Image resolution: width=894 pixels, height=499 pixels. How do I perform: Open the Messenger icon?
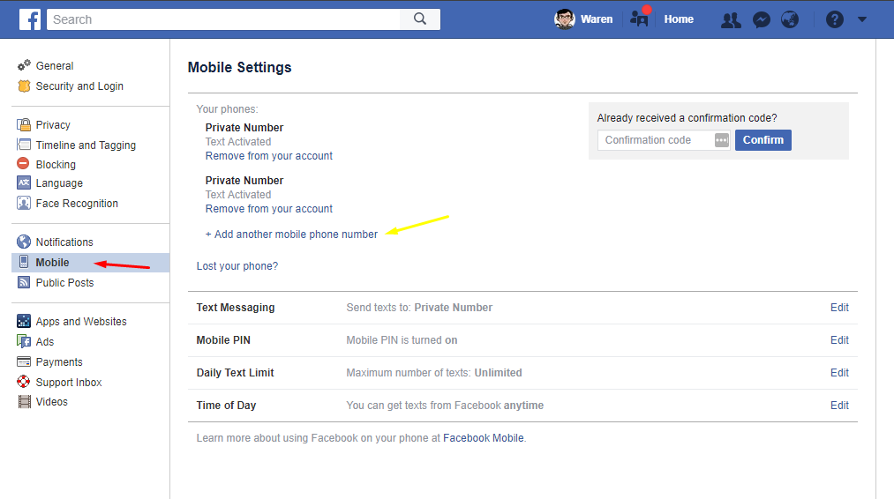[761, 20]
